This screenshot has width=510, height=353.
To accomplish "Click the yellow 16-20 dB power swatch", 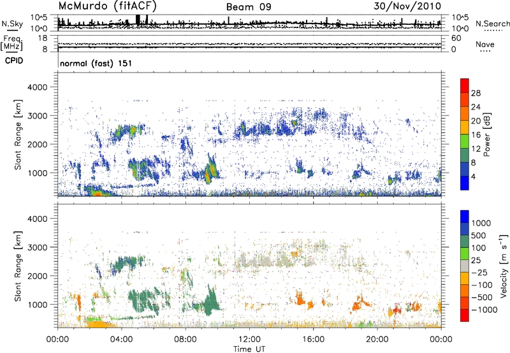I will pos(465,127).
